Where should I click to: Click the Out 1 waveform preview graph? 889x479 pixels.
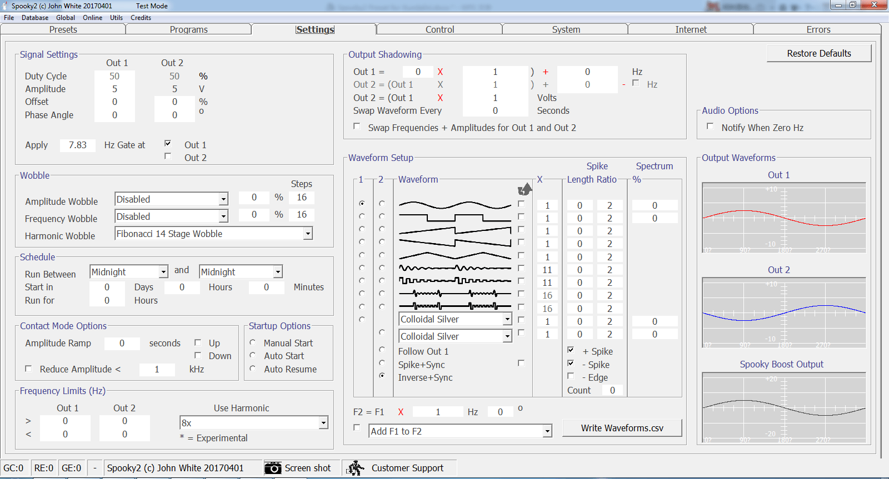click(783, 218)
